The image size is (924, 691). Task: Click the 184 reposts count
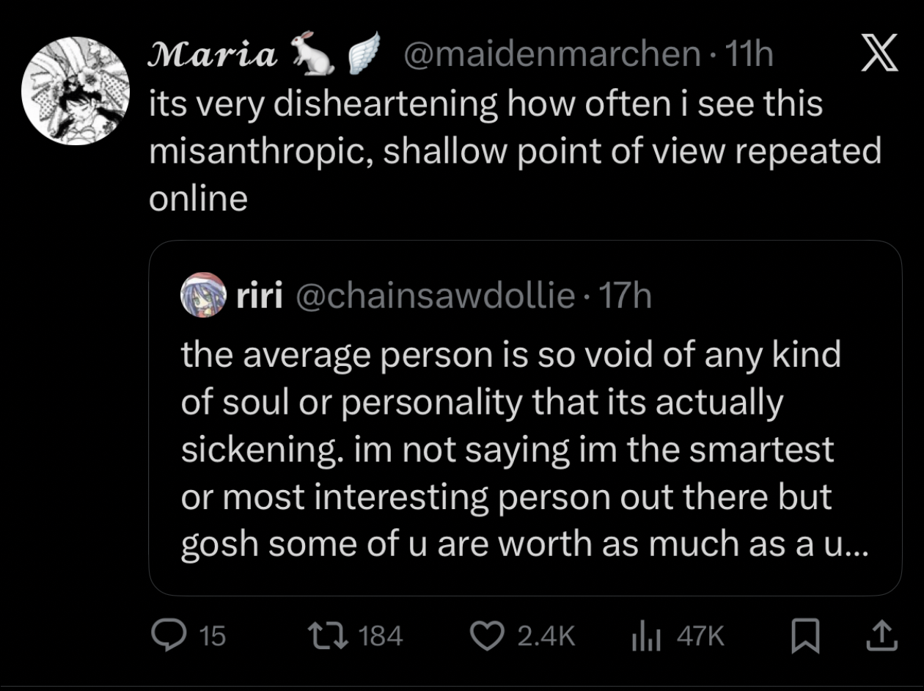pos(382,636)
